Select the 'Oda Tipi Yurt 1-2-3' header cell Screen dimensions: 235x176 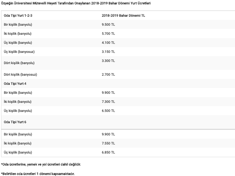[18, 16]
